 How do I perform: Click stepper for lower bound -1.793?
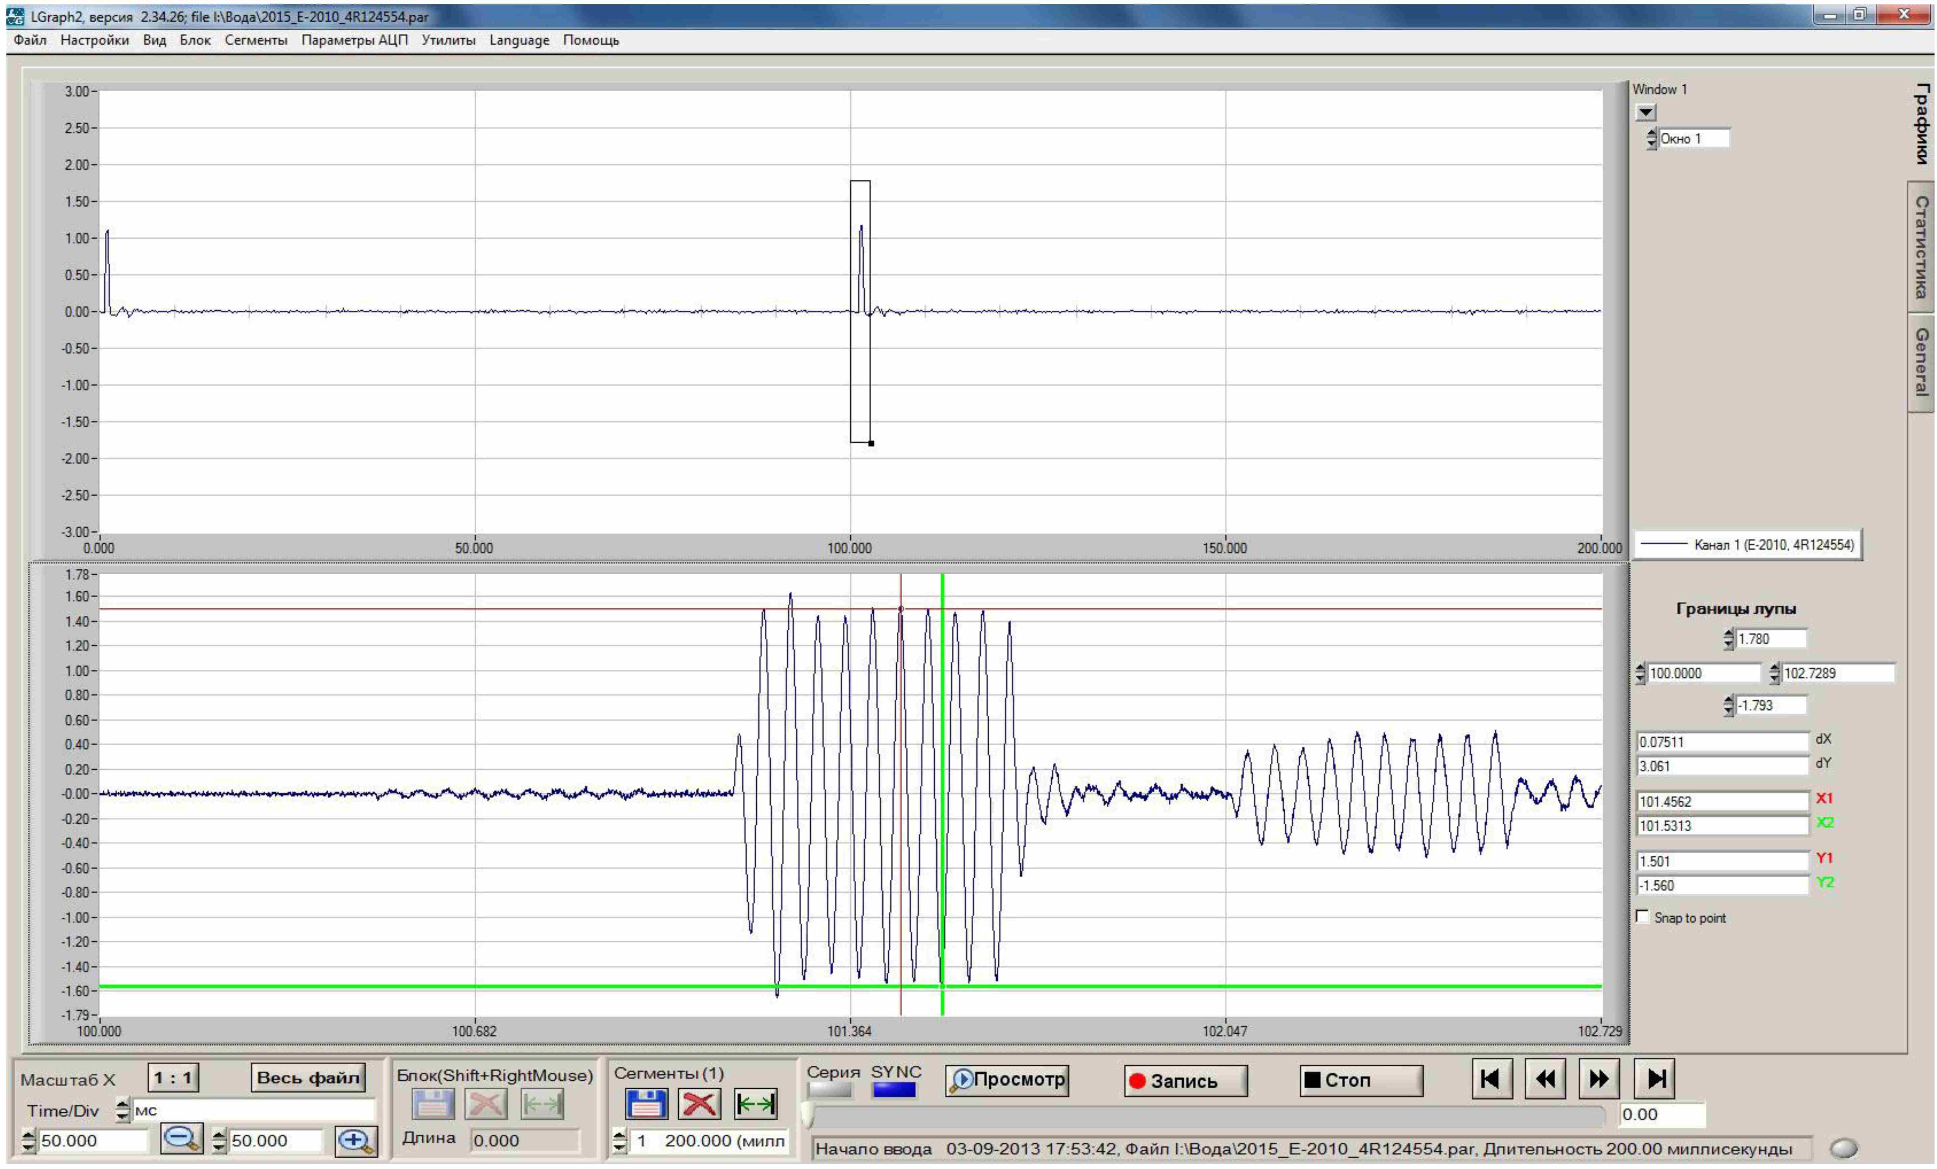[x=1728, y=705]
